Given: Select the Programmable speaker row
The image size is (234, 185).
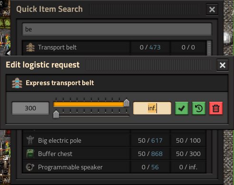Looking at the screenshot, I should 114,167.
